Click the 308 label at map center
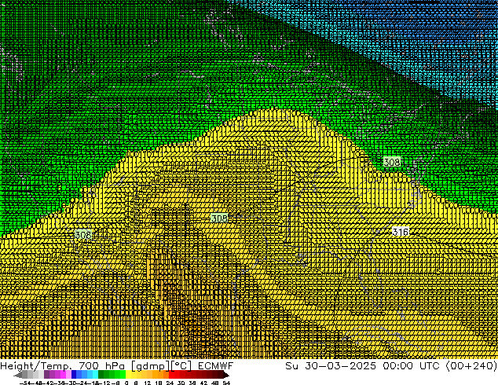 219,218
